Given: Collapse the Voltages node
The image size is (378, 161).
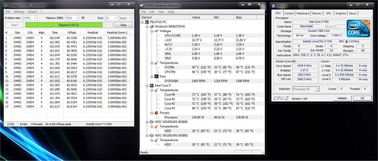Looking at the screenshot, I should (x=152, y=31).
